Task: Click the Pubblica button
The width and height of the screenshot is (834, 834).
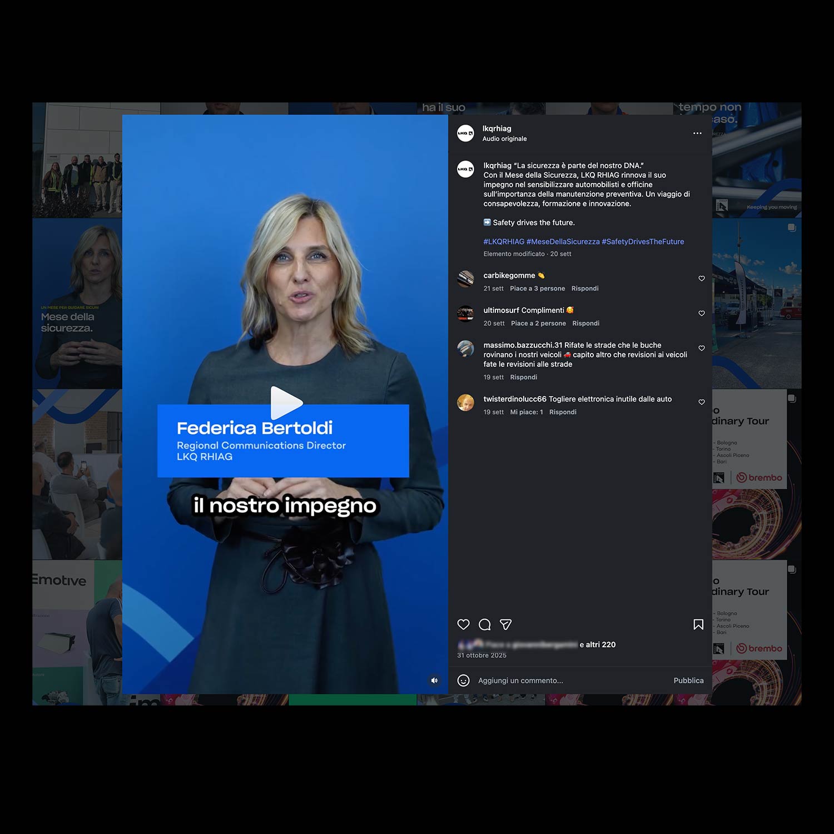Action: click(x=689, y=681)
